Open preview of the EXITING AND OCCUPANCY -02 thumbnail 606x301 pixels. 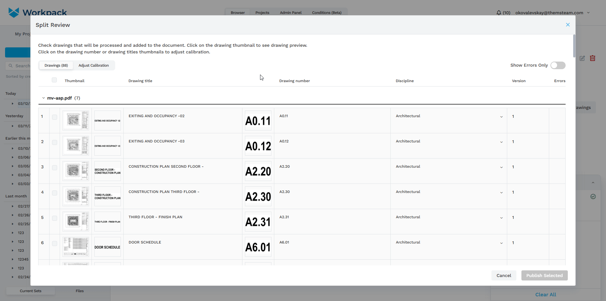tap(75, 120)
